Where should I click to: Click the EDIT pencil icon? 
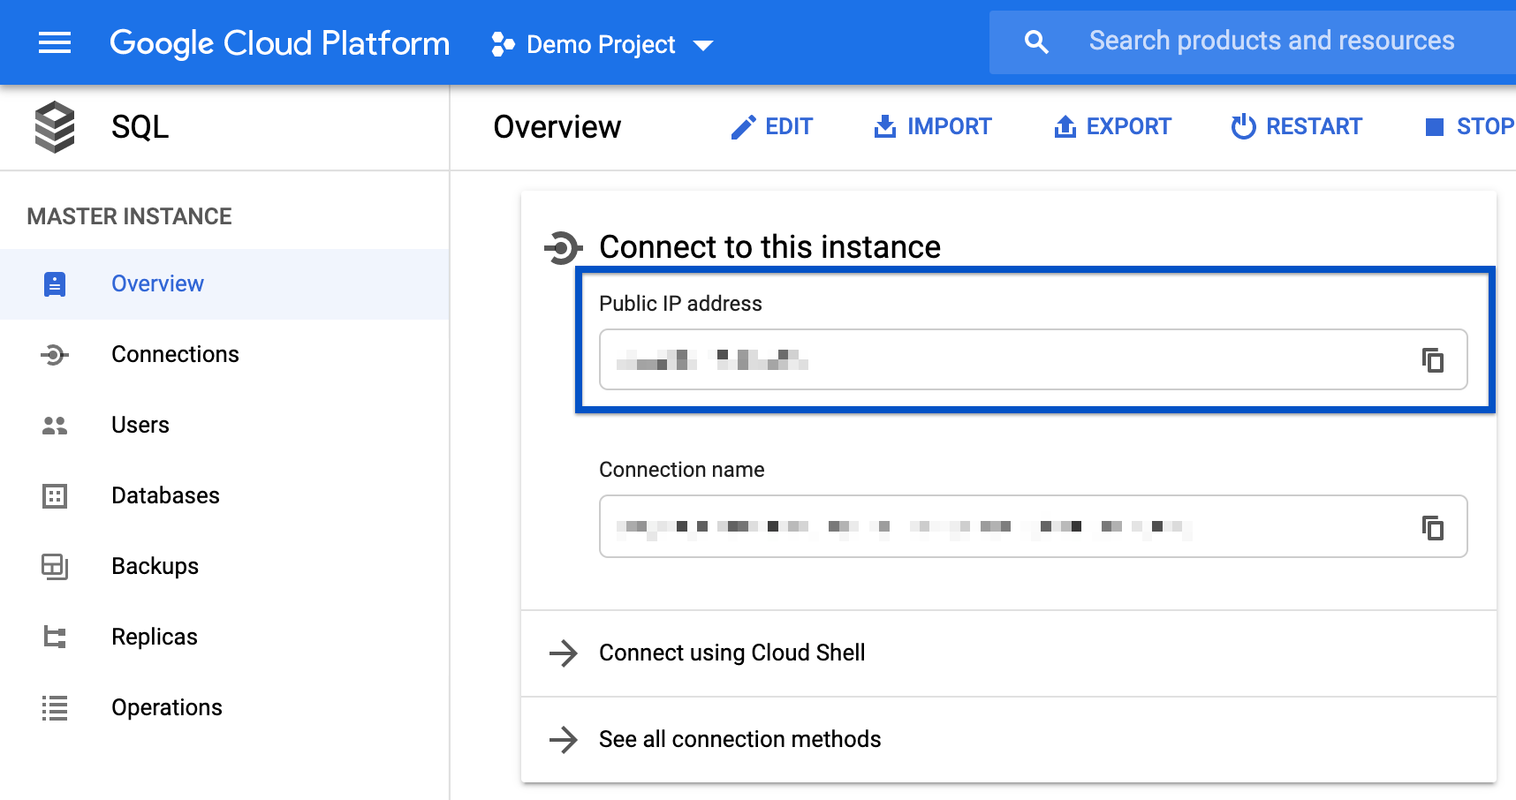[x=744, y=127]
